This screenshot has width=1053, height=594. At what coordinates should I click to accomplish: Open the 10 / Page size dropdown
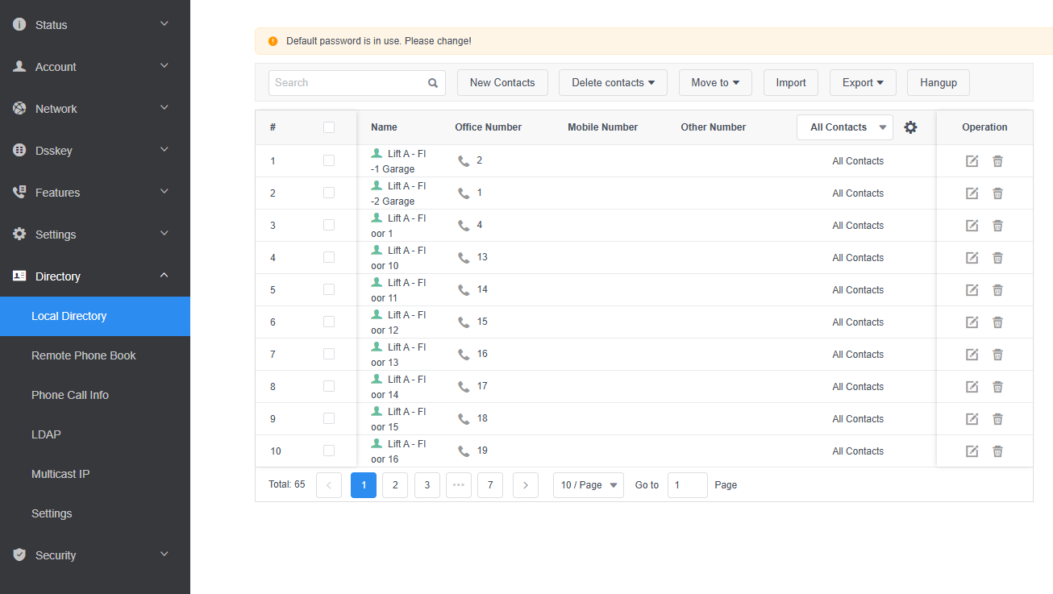588,485
